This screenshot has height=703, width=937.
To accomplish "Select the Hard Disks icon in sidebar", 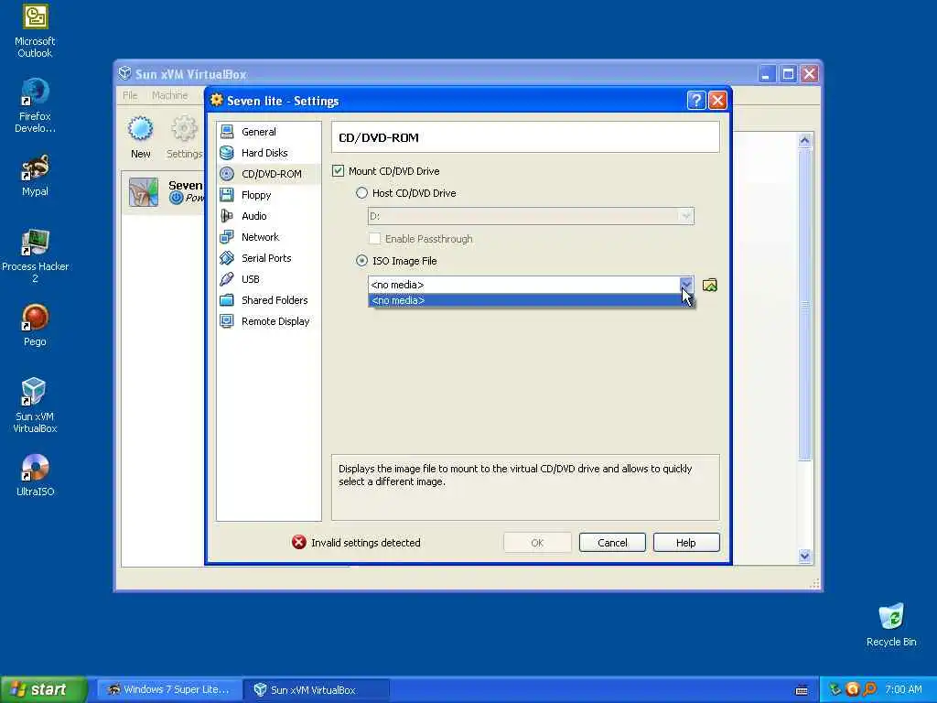I will tap(227, 153).
